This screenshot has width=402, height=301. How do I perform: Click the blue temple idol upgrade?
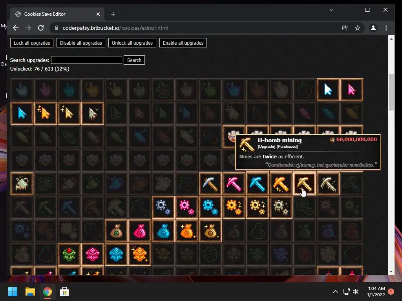pyautogui.click(x=116, y=254)
